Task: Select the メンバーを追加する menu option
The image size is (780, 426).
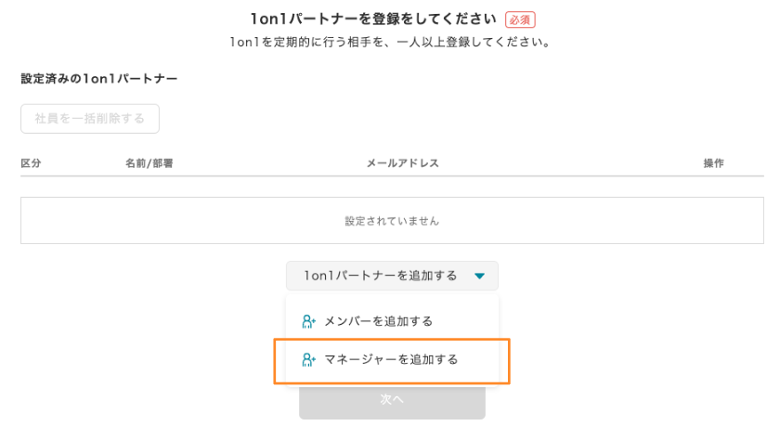Action: (379, 321)
